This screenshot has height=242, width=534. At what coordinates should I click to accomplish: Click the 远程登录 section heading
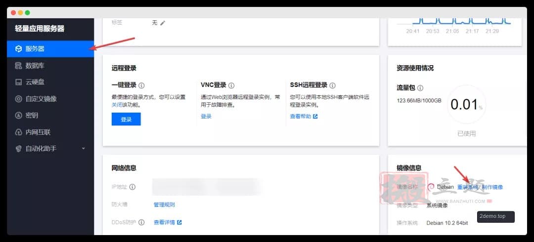click(x=124, y=68)
